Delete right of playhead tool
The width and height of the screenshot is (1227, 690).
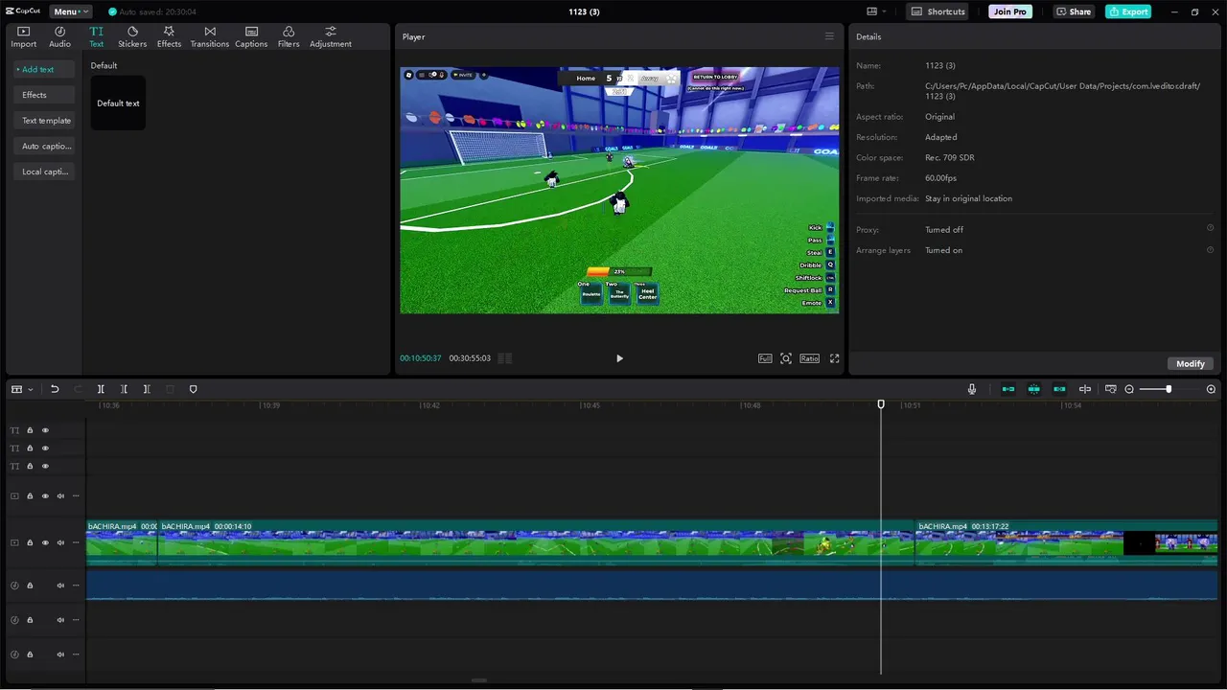point(147,389)
